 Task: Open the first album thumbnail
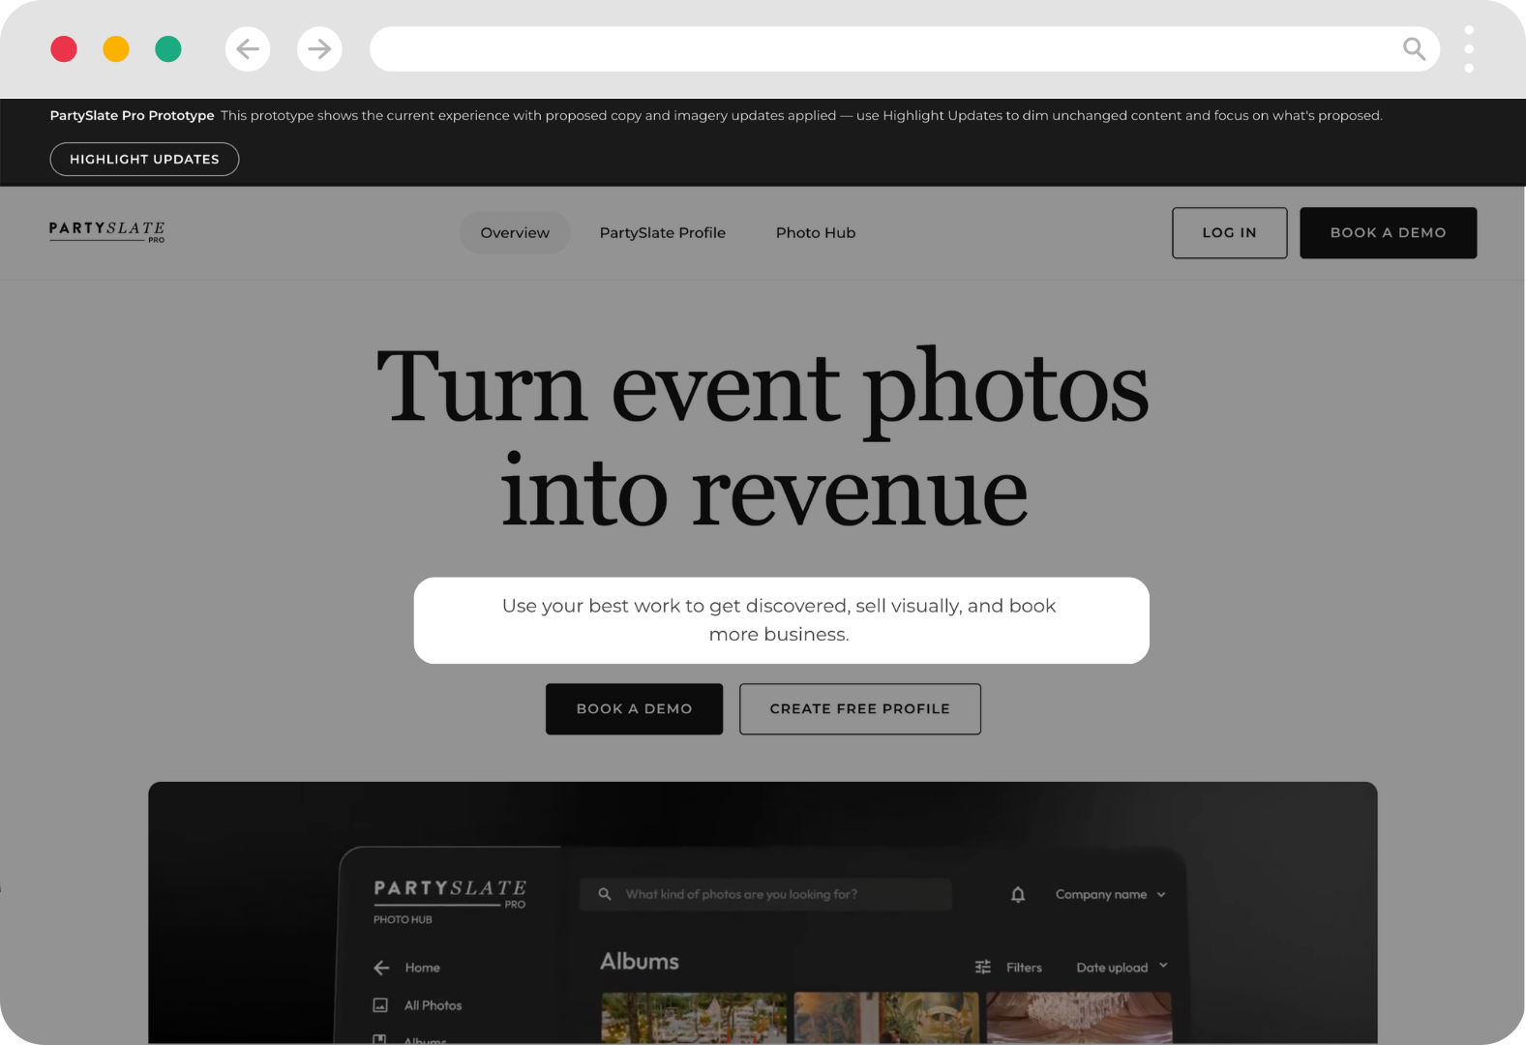[694, 1017]
